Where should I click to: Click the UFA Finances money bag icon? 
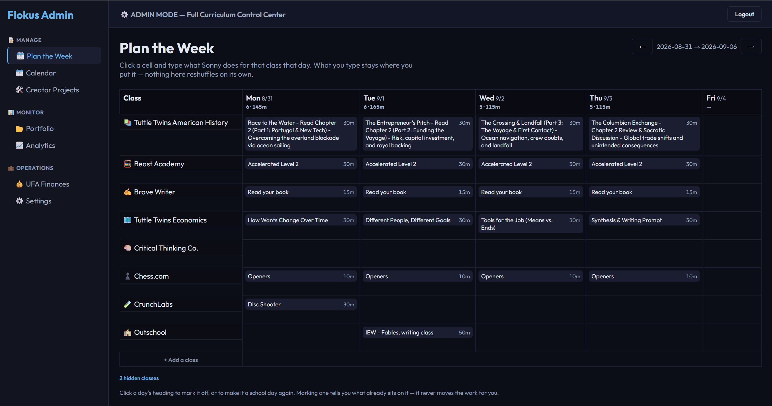point(19,184)
